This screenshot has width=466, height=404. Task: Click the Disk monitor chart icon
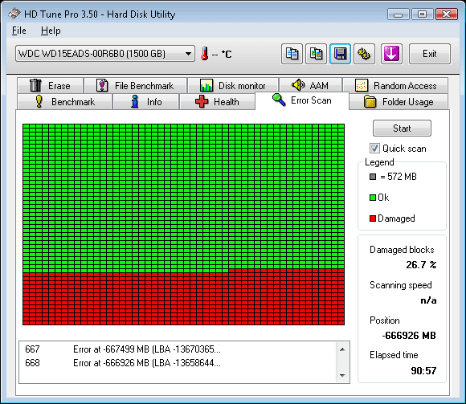point(206,85)
